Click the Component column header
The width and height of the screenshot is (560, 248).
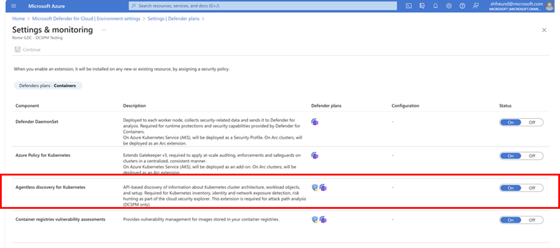point(27,106)
